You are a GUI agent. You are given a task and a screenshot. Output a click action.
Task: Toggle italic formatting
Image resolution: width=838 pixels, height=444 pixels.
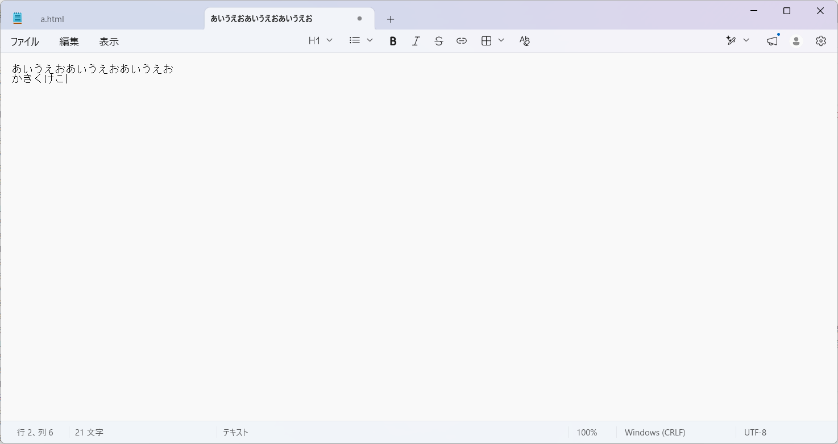tap(416, 41)
